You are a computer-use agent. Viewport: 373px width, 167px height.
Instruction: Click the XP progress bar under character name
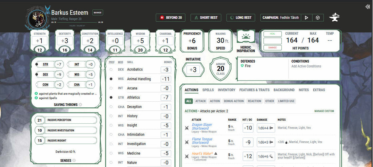point(77,25)
